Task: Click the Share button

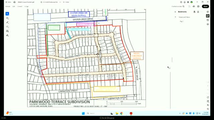Action: click(205, 6)
